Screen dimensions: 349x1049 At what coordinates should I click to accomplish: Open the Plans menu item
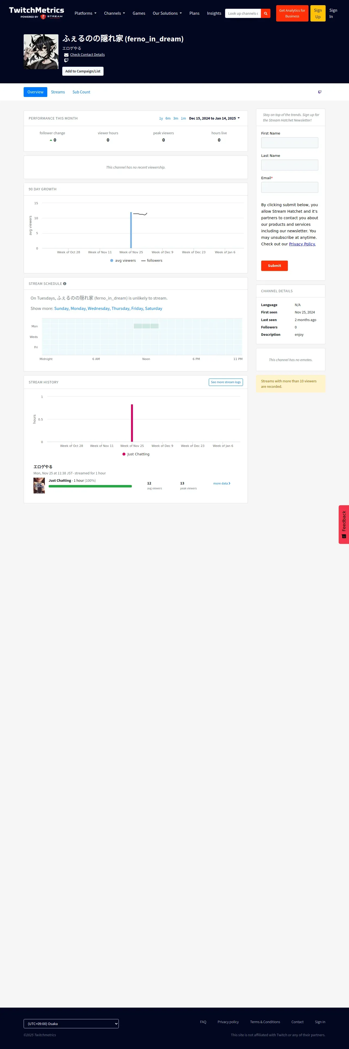tap(194, 13)
